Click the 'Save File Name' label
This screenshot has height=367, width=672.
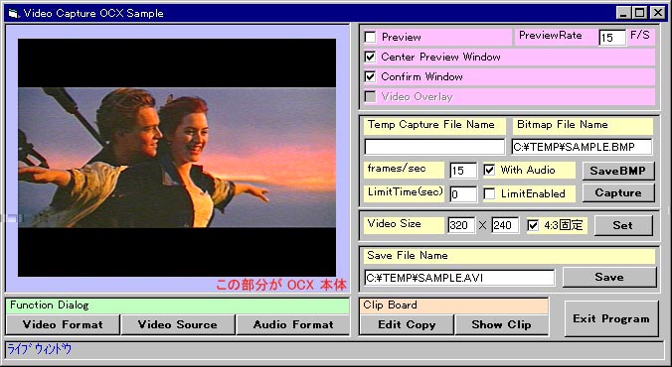(408, 255)
